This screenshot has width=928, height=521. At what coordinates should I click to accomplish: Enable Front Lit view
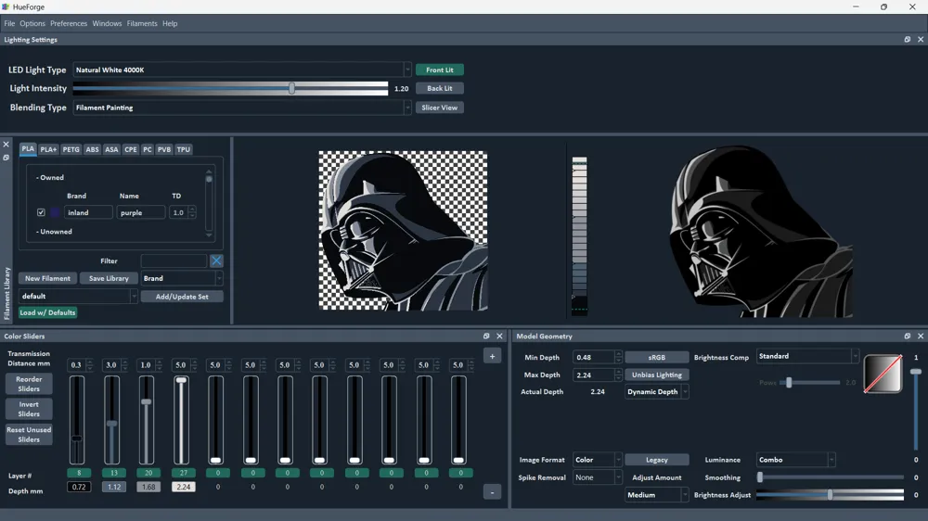coord(440,70)
